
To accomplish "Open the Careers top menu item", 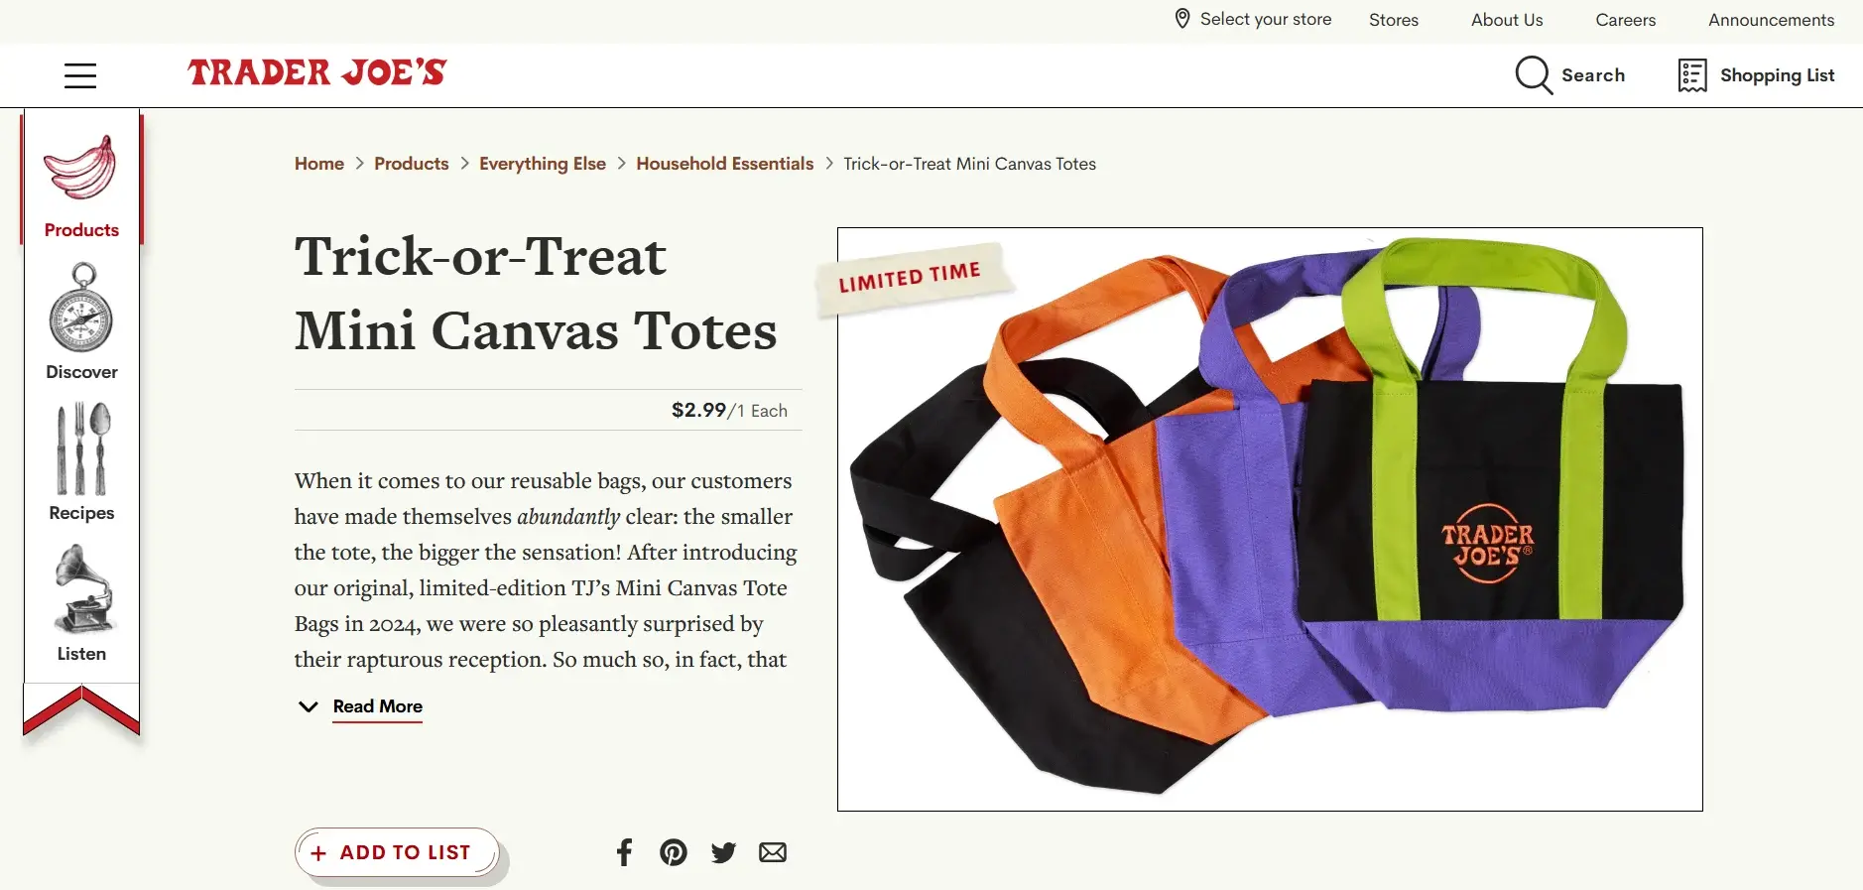I will (1626, 20).
